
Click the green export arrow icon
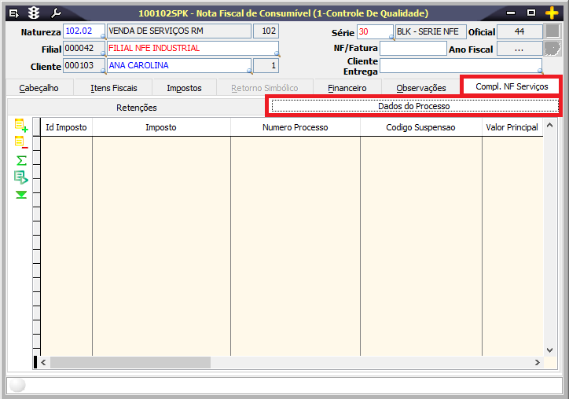point(21,178)
